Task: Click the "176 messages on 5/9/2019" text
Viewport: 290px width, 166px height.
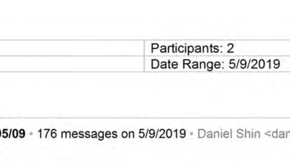Action: coord(111,134)
